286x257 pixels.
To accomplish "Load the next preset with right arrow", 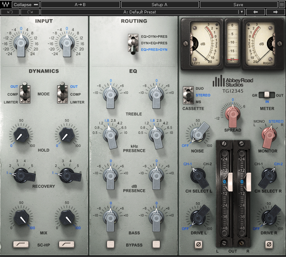I will coord(275,12).
